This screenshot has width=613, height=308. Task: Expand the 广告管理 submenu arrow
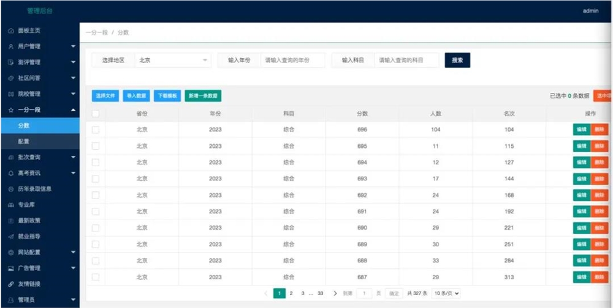[73, 268]
